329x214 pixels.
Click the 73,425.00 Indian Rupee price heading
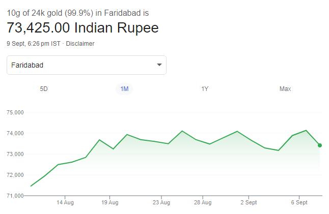pos(83,27)
